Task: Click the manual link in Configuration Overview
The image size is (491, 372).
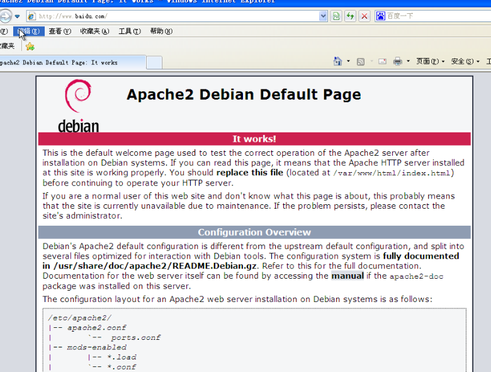Action: (347, 276)
